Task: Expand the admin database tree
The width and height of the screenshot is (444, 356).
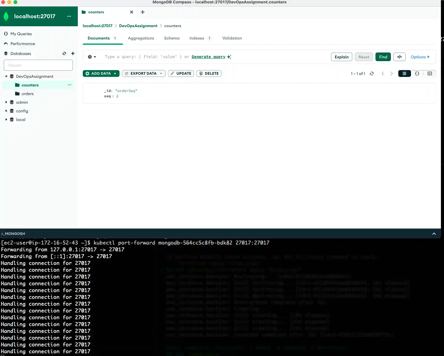Action: pyautogui.click(x=6, y=102)
